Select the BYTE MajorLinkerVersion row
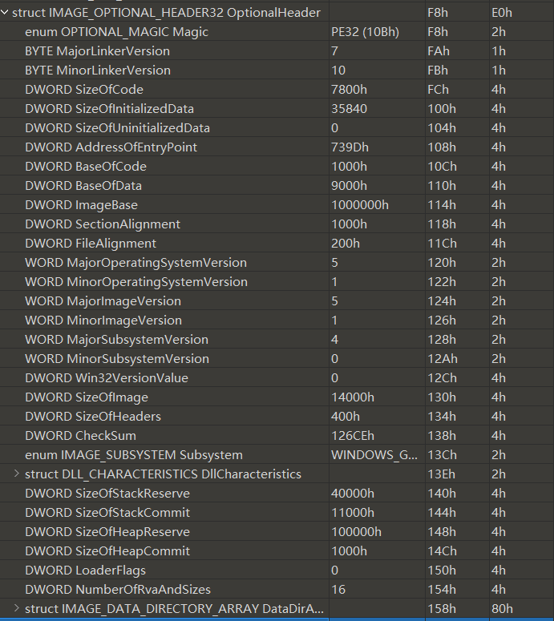Viewport: 554px width, 621px height. 97,51
